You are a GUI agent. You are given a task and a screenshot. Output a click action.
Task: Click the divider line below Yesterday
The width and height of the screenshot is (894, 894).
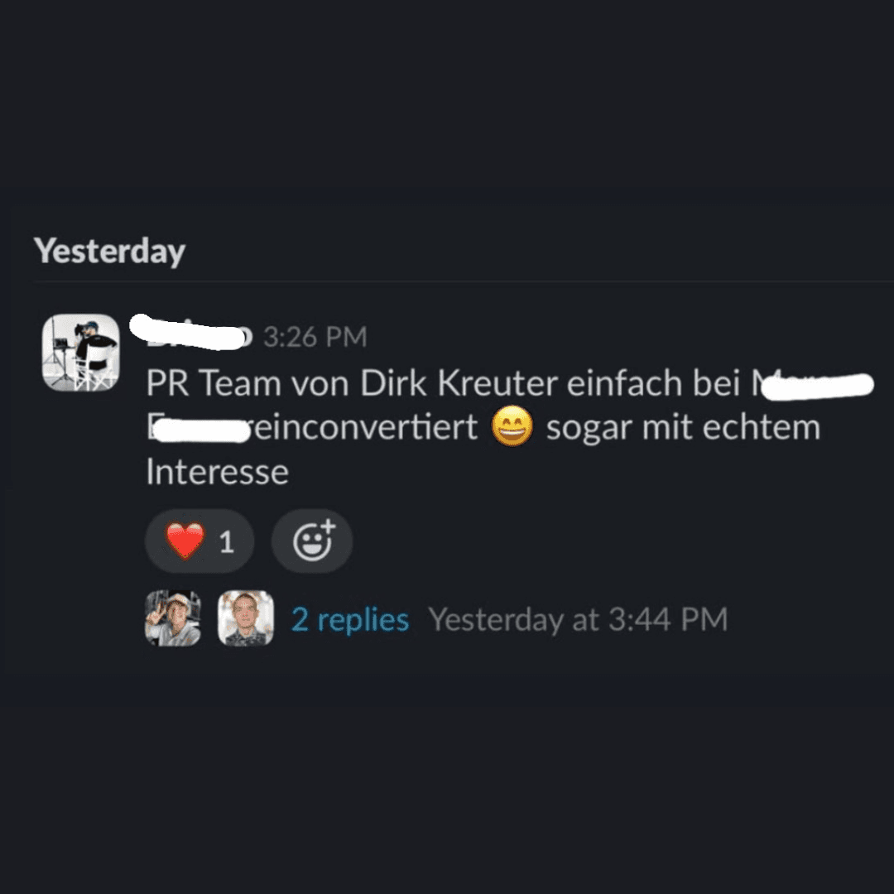pos(464,281)
